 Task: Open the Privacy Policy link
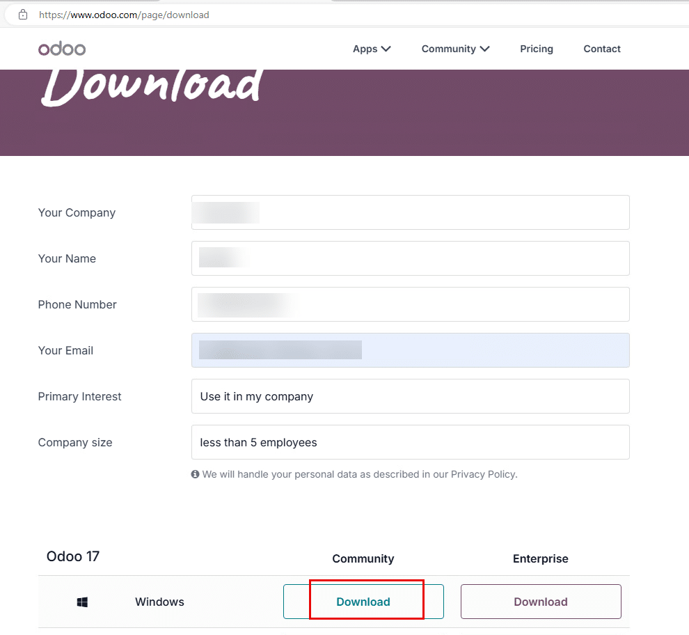coord(483,474)
